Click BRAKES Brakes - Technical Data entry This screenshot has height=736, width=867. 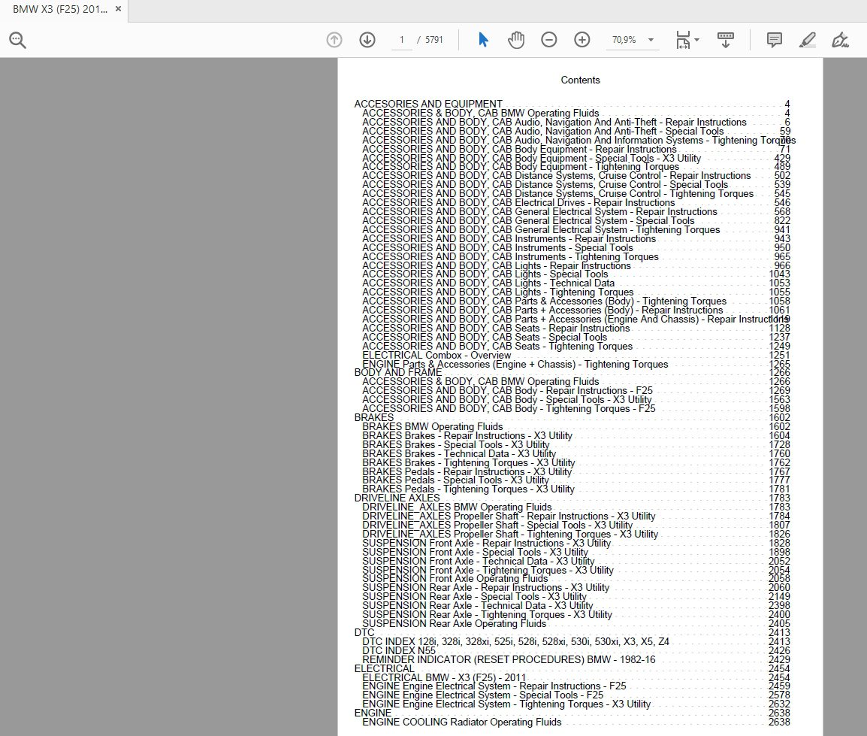coord(459,454)
